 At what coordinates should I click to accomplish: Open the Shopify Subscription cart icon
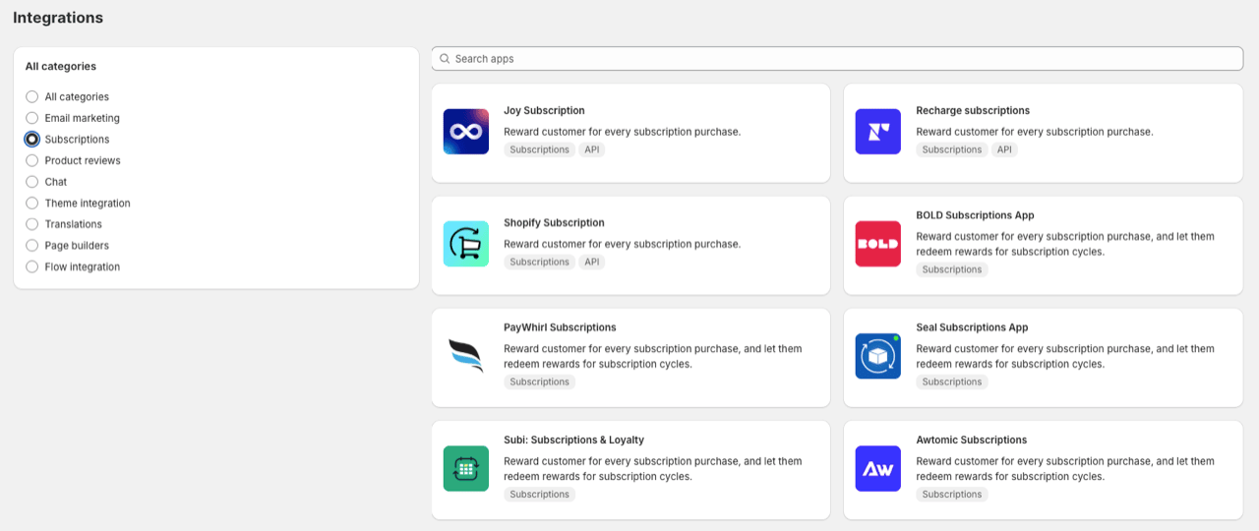point(466,244)
